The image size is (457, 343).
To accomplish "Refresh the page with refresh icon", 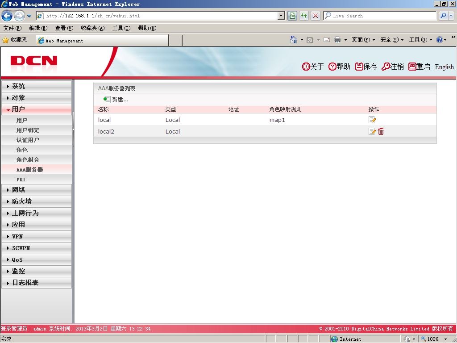I will (304, 16).
